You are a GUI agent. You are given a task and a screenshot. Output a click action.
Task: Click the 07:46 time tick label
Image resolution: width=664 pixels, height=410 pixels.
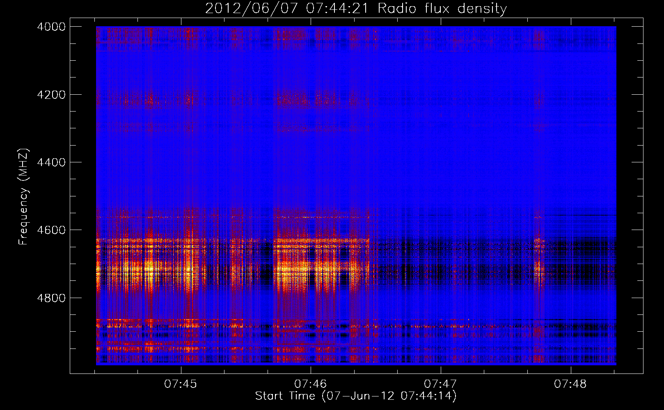pos(311,384)
